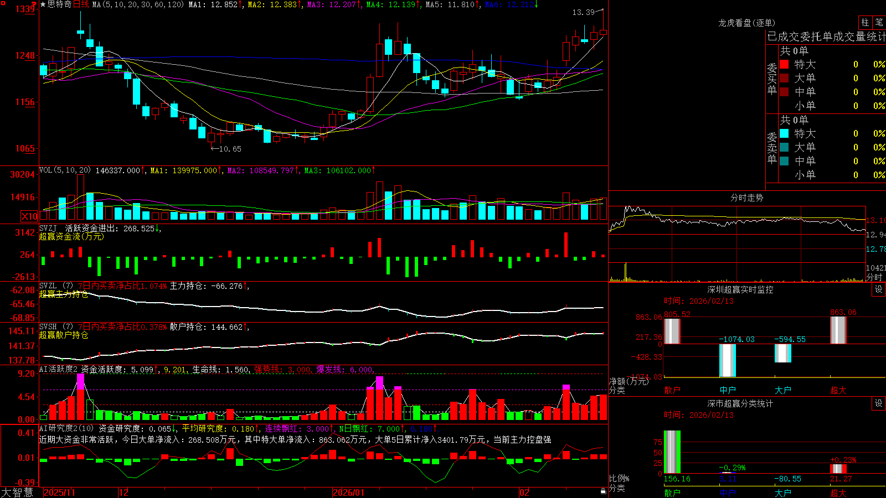
Task: Click the 日线 period label
Action: (x=81, y=4)
